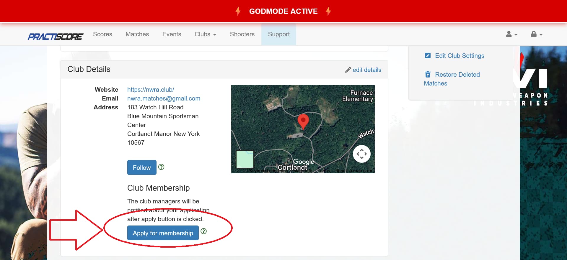This screenshot has height=260, width=567.
Task: Click the PractiScore logo
Action: (x=56, y=37)
